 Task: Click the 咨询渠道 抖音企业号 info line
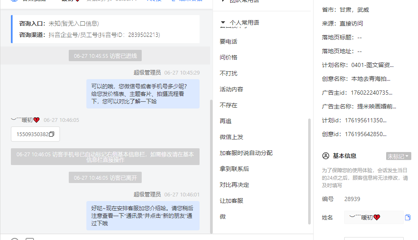point(90,35)
